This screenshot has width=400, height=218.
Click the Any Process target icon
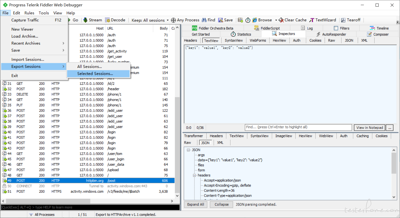[173, 20]
